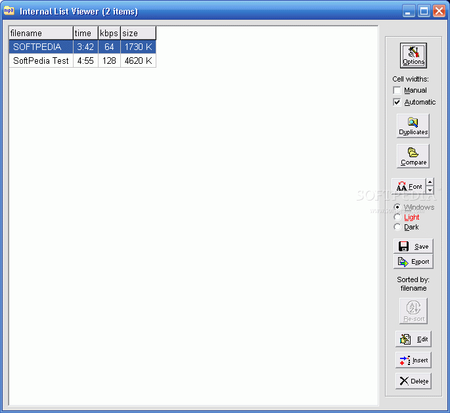This screenshot has height=413, width=450.
Task: Click the 4:55 time cell
Action: pos(86,61)
